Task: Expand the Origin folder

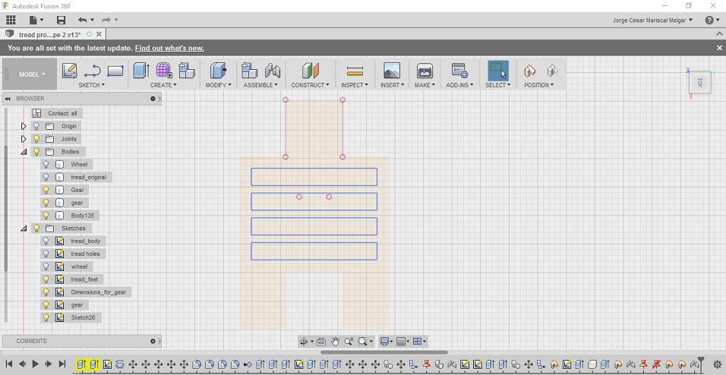Action: coord(24,126)
